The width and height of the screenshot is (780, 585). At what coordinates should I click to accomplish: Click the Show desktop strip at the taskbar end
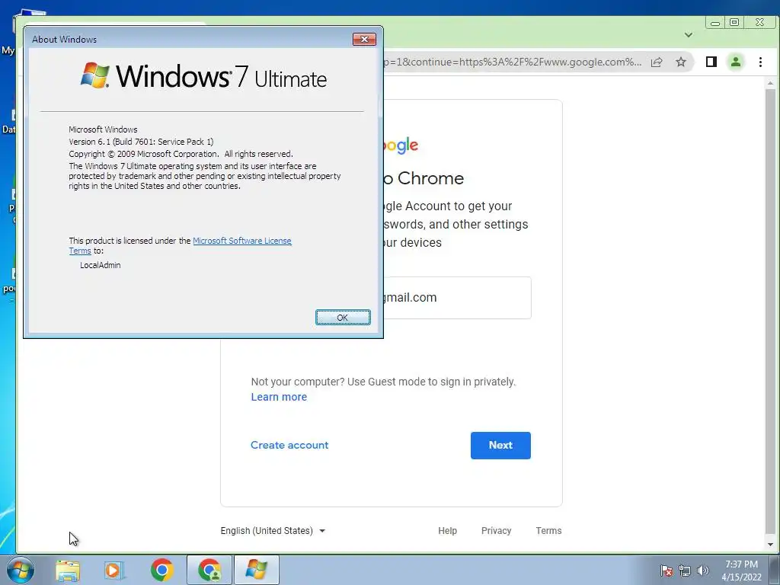[x=775, y=570]
